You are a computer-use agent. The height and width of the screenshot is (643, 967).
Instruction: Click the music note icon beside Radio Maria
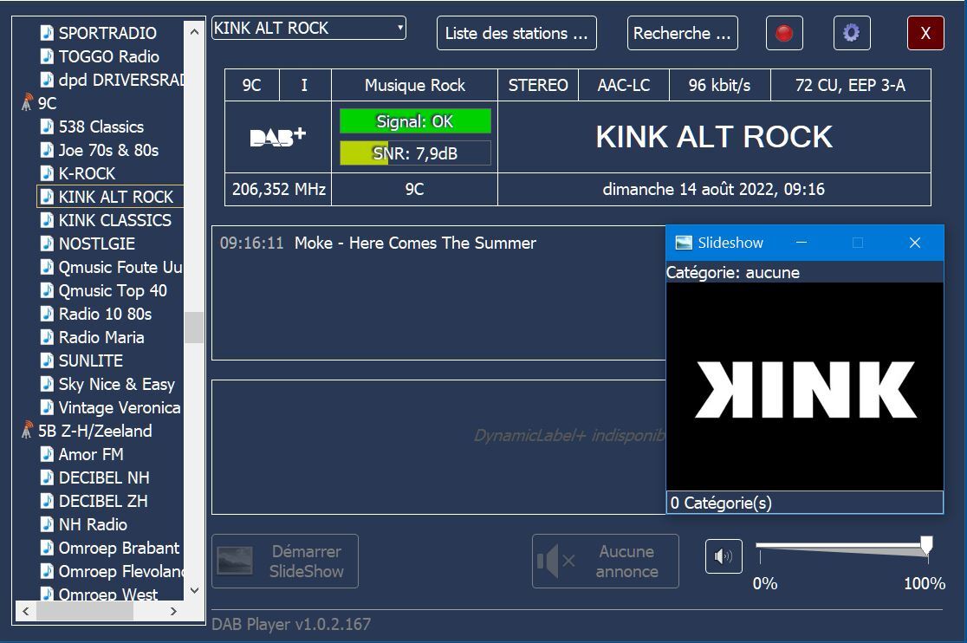point(47,337)
